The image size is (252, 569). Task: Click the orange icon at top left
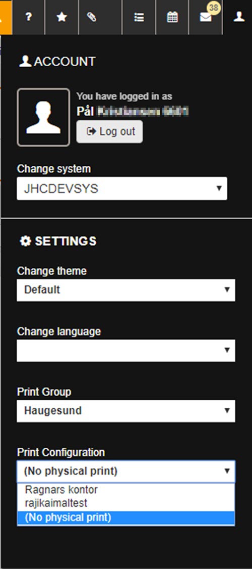point(6,17)
